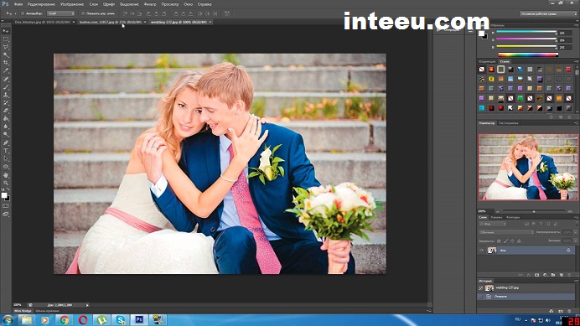Open the Слой auto-select dropdown
Image resolution: width=580 pixels, height=326 pixels.
click(x=60, y=13)
